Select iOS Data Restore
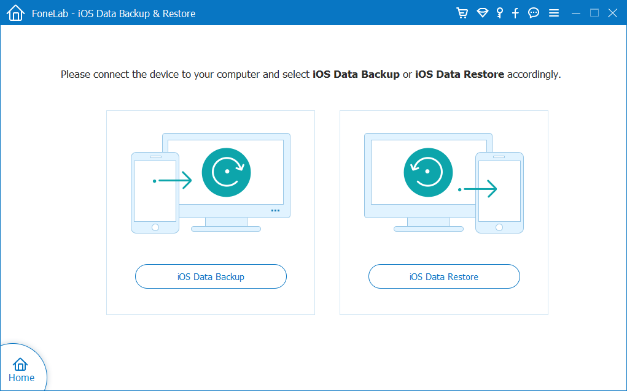The width and height of the screenshot is (627, 391). tap(443, 276)
